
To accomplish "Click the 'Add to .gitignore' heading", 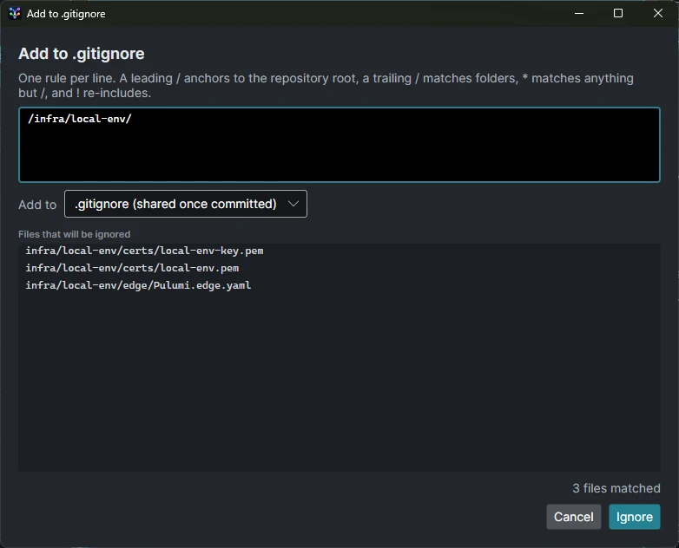I will 82,54.
